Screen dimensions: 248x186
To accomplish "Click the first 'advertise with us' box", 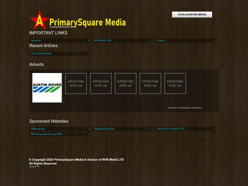I will (76, 83).
